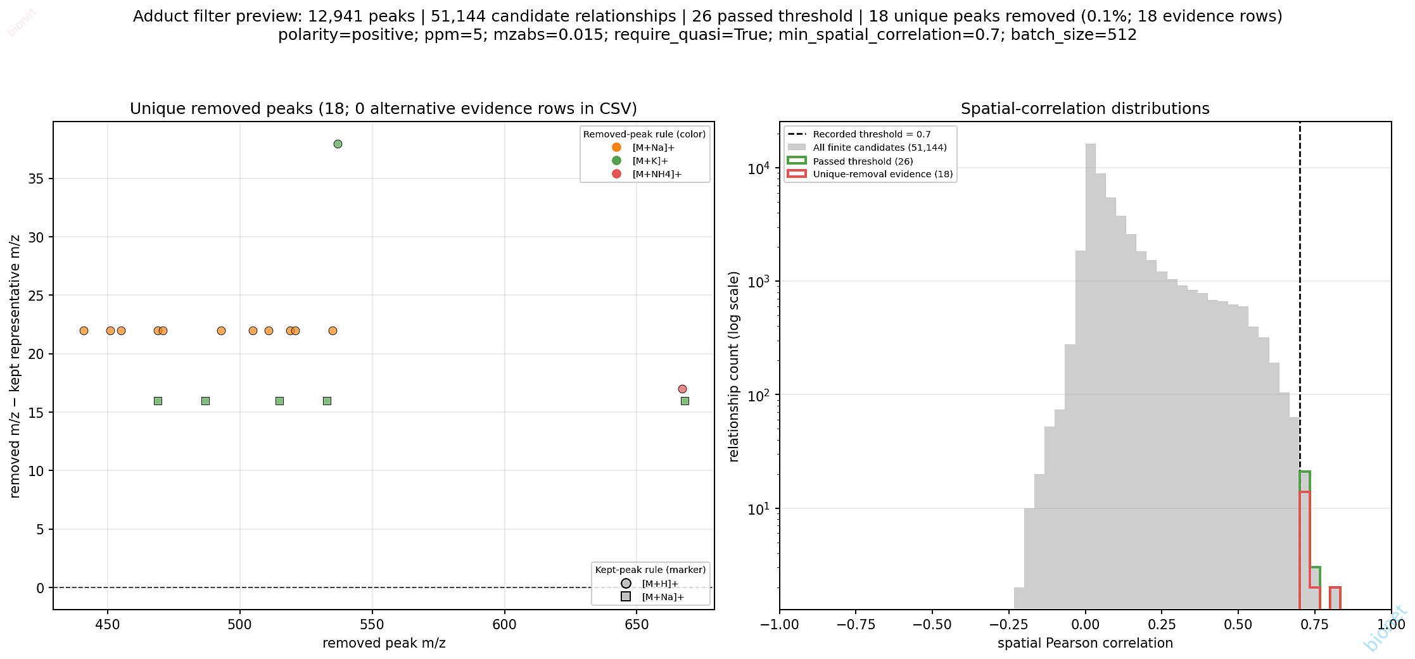Click the '10⁴' tick label on histogram y-axis
This screenshot has height=659, width=1415.
point(759,168)
